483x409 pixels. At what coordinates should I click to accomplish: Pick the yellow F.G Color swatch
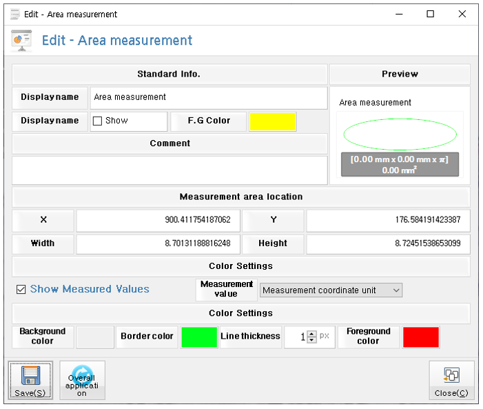click(x=273, y=121)
